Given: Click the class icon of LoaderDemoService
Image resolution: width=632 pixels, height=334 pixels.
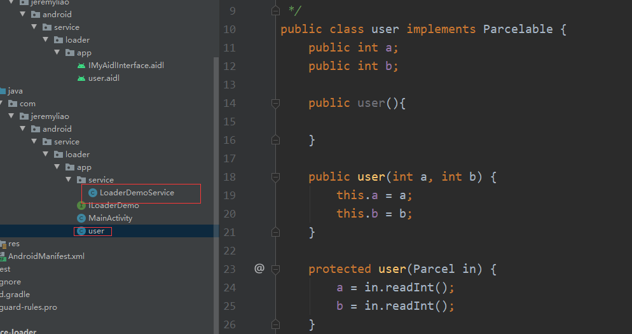Looking at the screenshot, I should [x=93, y=193].
